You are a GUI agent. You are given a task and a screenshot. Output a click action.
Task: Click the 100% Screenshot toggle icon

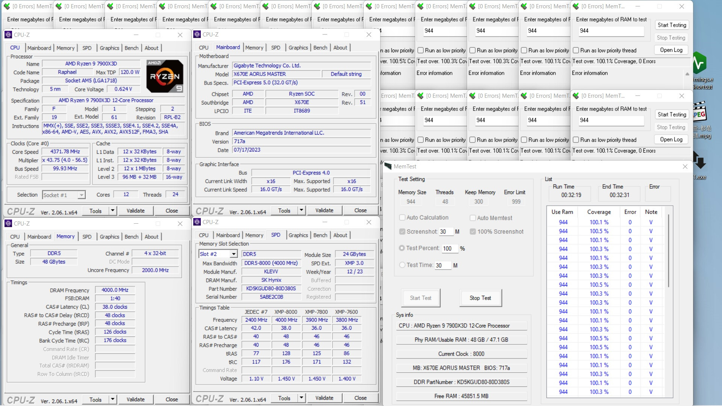(x=473, y=231)
